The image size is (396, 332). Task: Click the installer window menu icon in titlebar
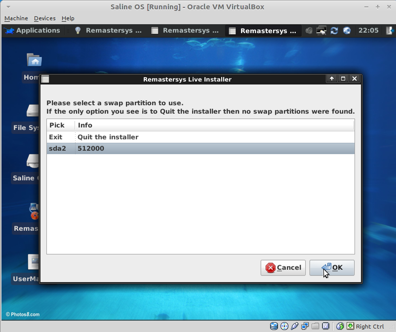pyautogui.click(x=45, y=79)
